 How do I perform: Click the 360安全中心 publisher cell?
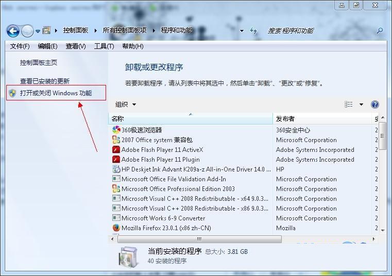293,130
